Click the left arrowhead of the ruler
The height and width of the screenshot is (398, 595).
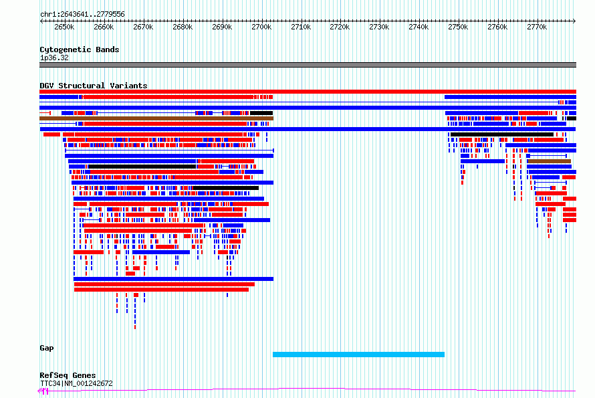point(41,21)
